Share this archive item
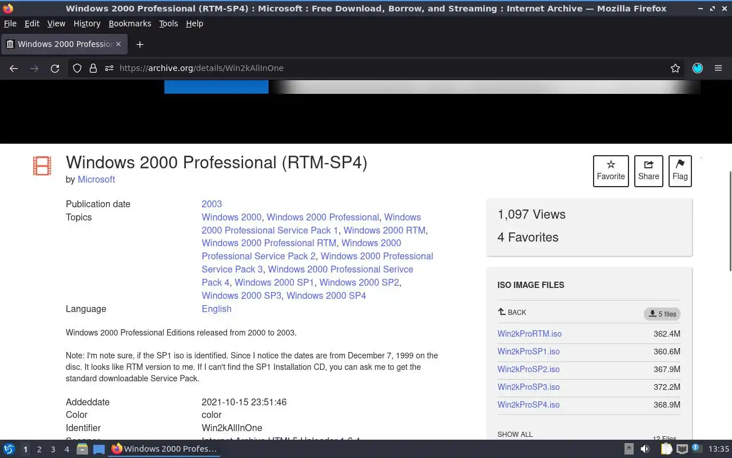 649,171
